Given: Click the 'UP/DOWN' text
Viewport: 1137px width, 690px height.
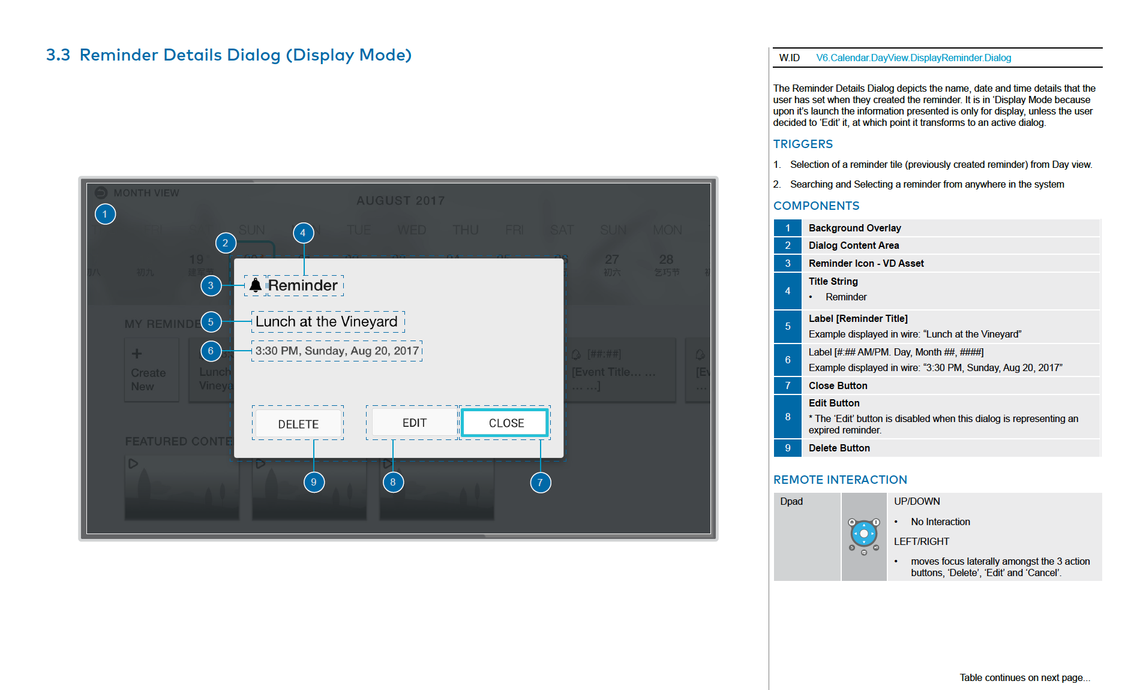Looking at the screenshot, I should [917, 501].
